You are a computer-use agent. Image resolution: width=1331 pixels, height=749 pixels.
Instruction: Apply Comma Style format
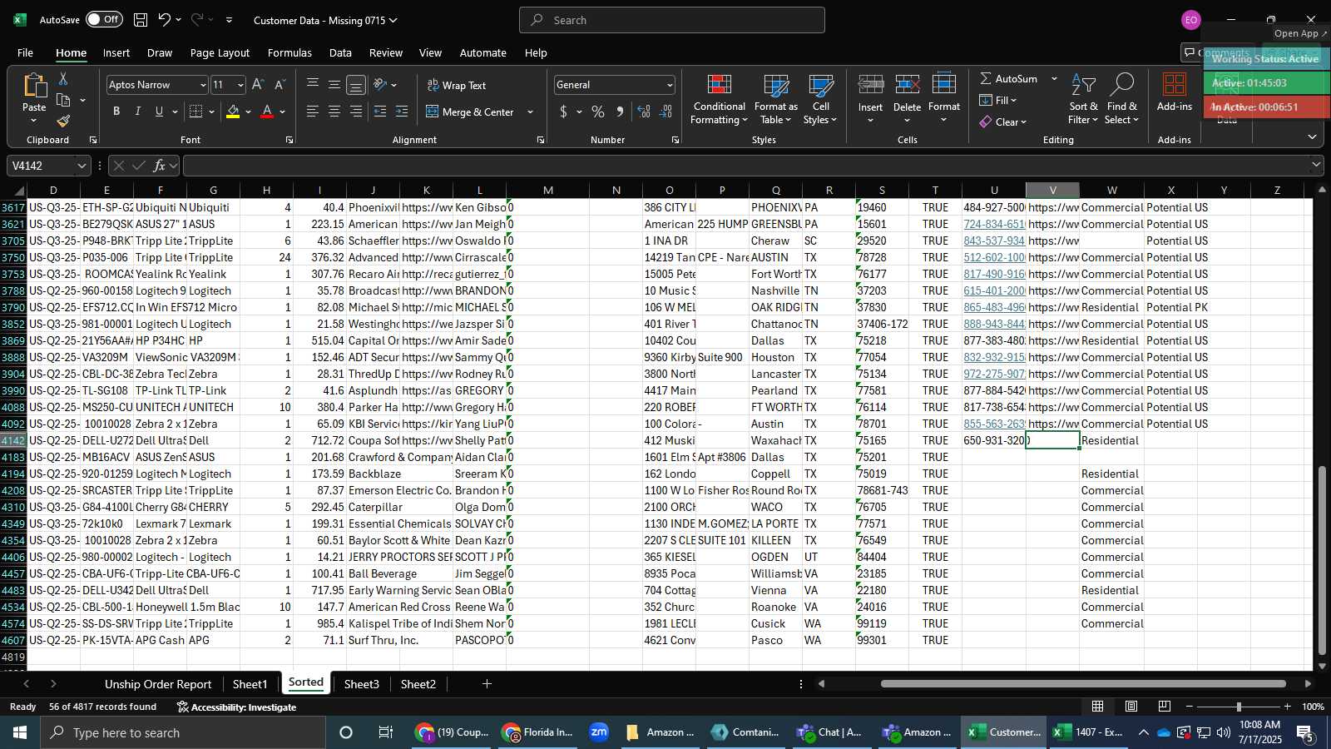620,112
